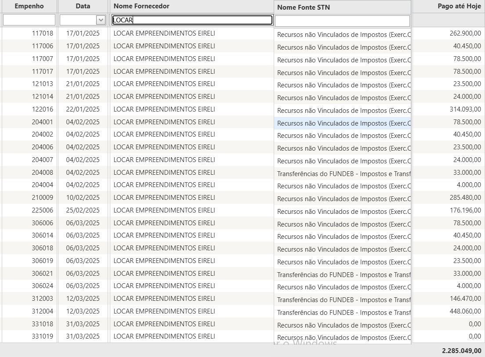Select the date cell 10/02/2025
The image size is (485, 357).
[83, 198]
